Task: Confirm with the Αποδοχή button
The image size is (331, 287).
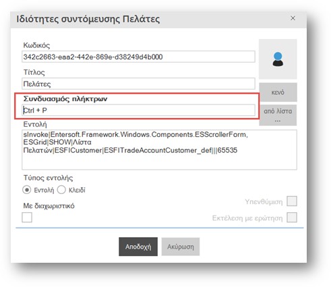Action: 138,247
